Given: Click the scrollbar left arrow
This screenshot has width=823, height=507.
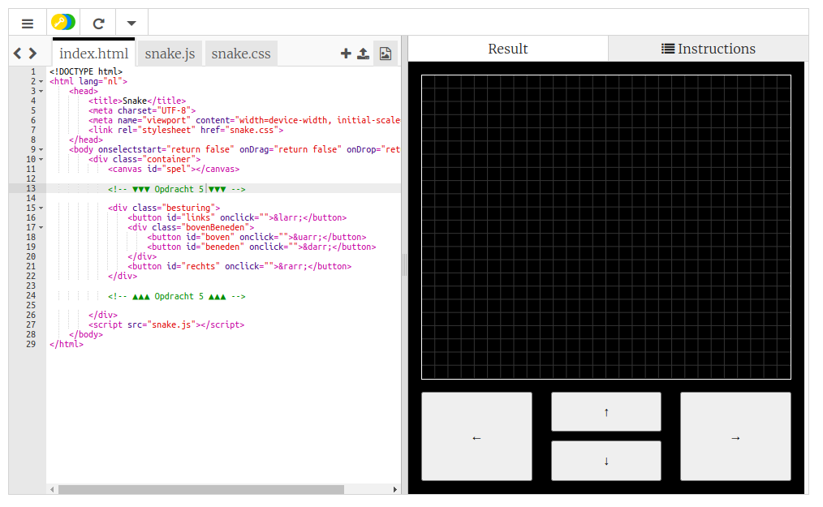Looking at the screenshot, I should pyautogui.click(x=52, y=489).
